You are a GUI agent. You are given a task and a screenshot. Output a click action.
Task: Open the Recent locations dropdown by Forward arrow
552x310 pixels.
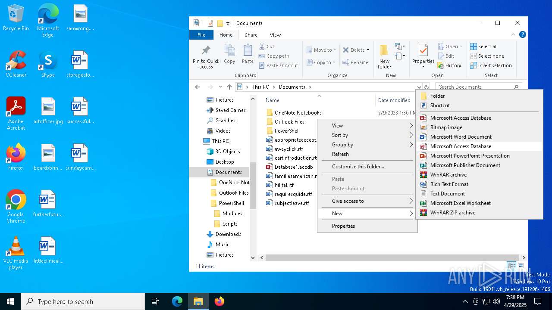pyautogui.click(x=220, y=87)
